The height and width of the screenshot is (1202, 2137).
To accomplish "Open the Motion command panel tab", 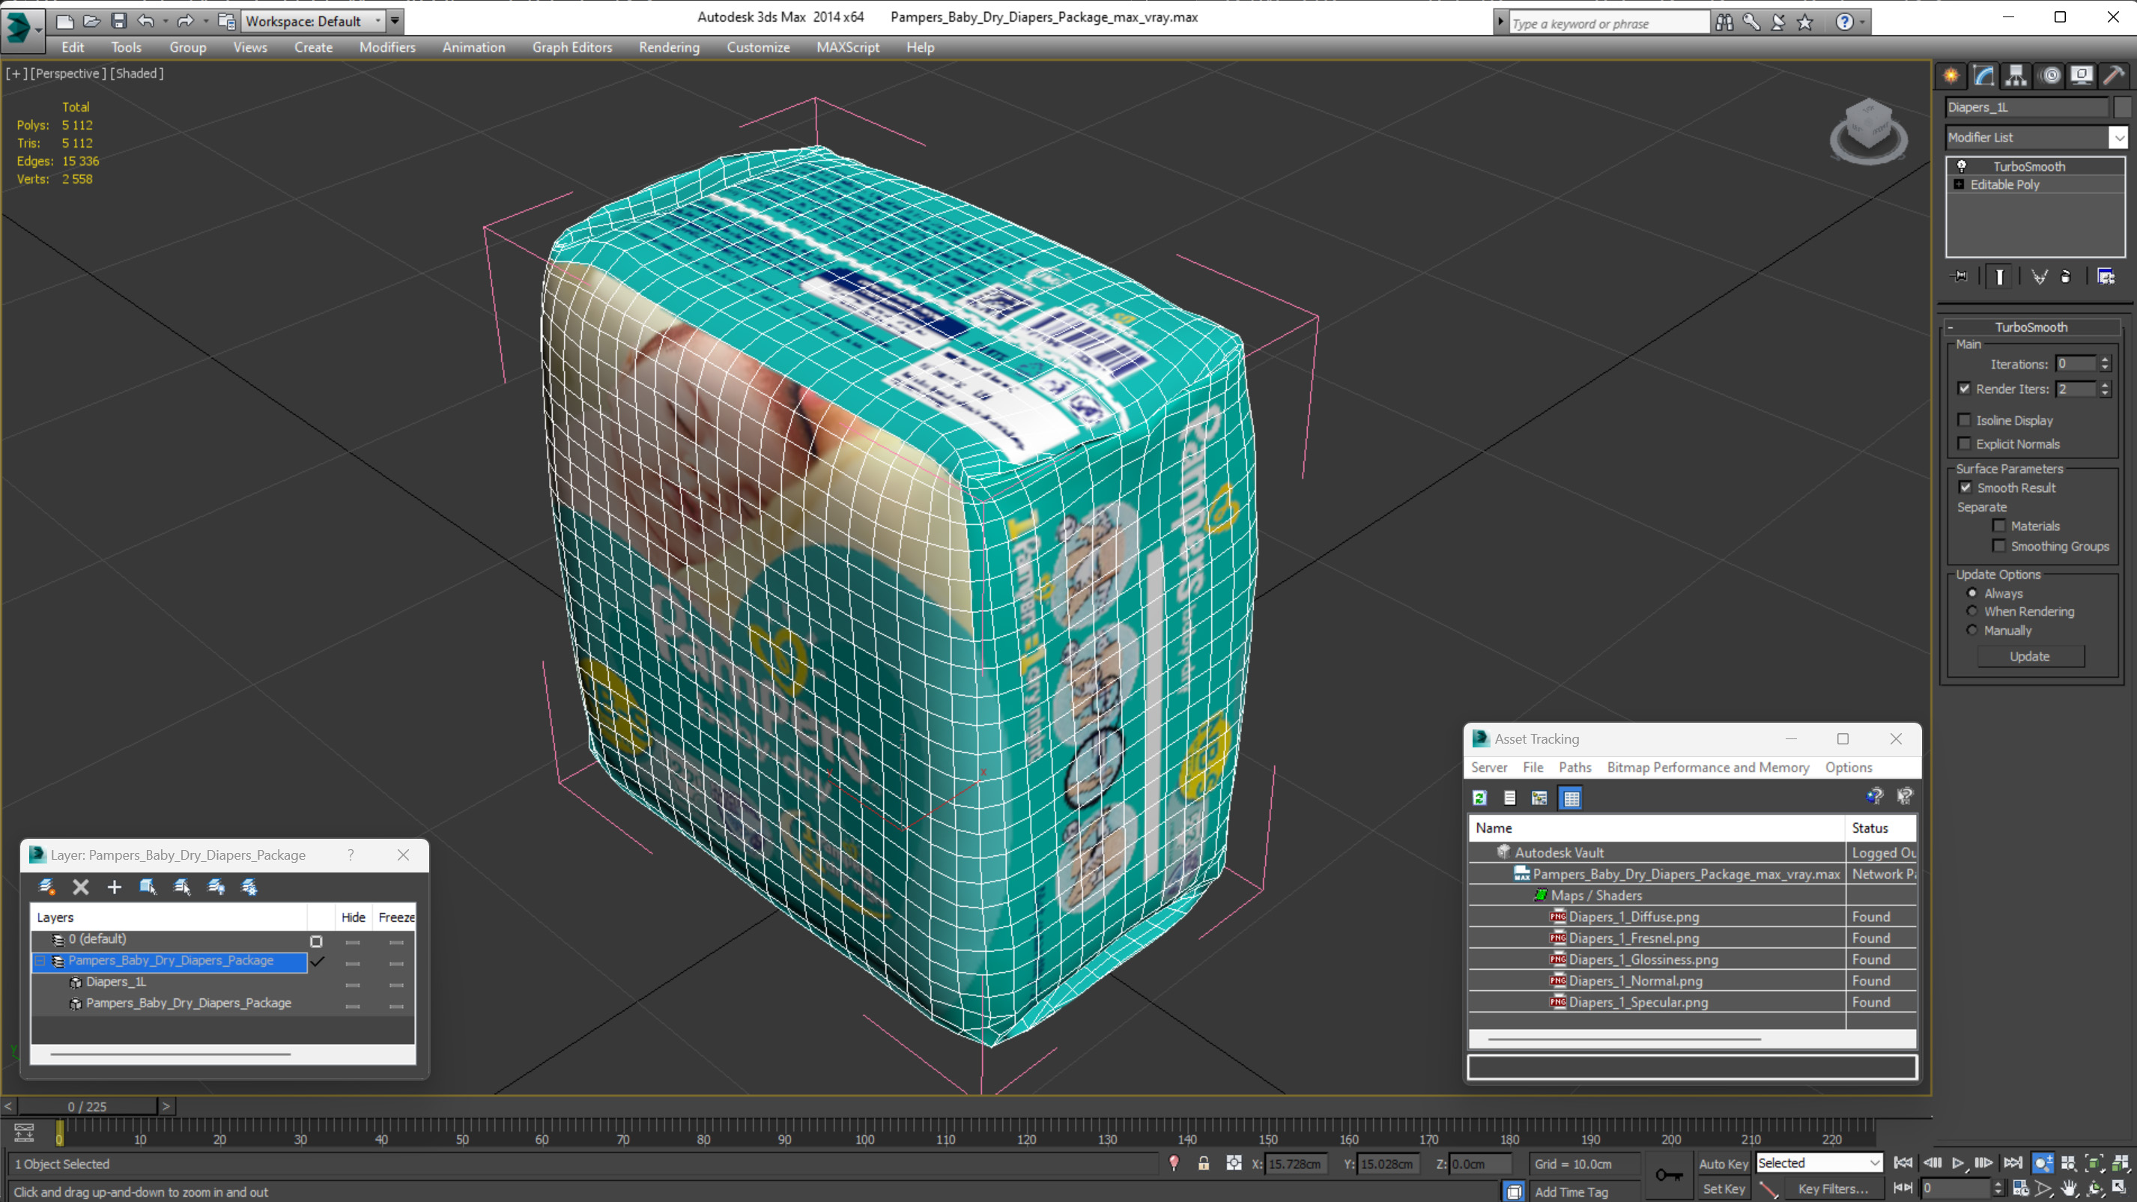I will [2050, 76].
